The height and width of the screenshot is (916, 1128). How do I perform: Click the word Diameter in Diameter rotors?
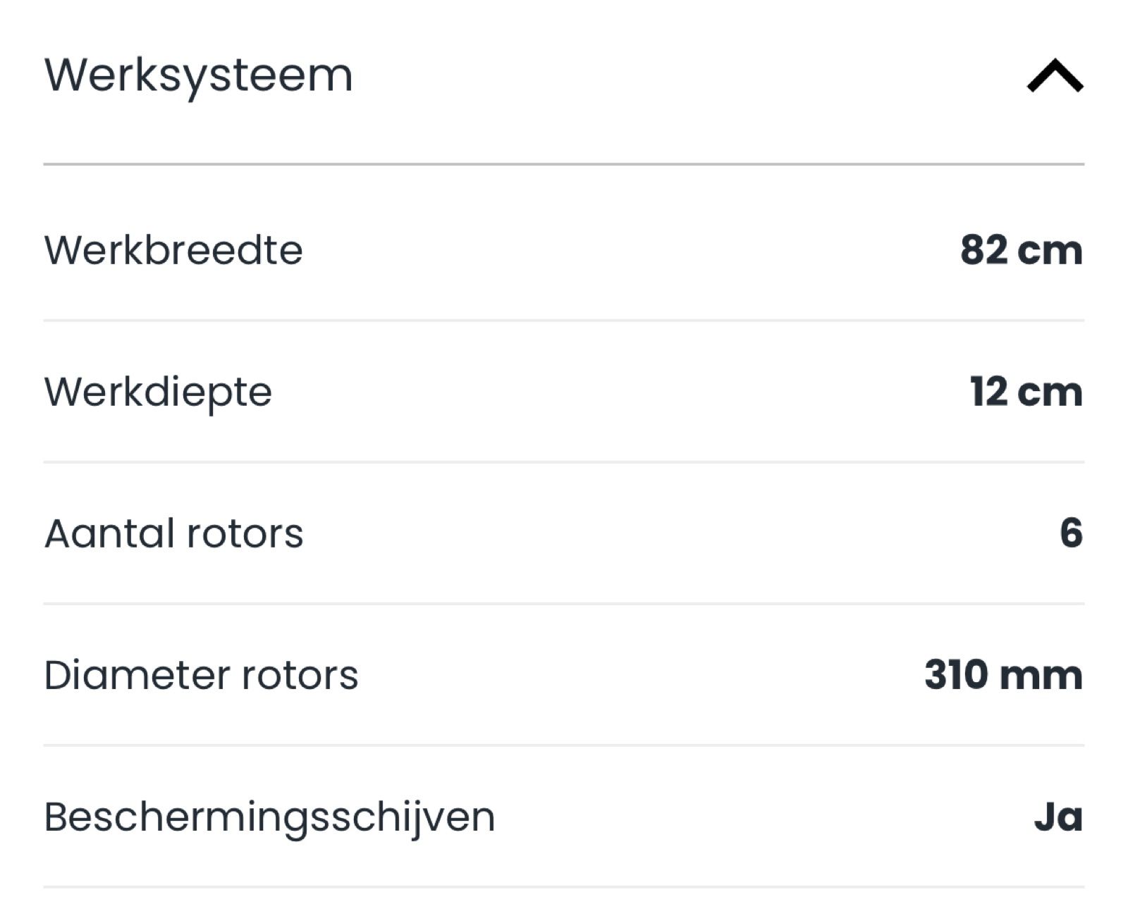pyautogui.click(x=137, y=675)
